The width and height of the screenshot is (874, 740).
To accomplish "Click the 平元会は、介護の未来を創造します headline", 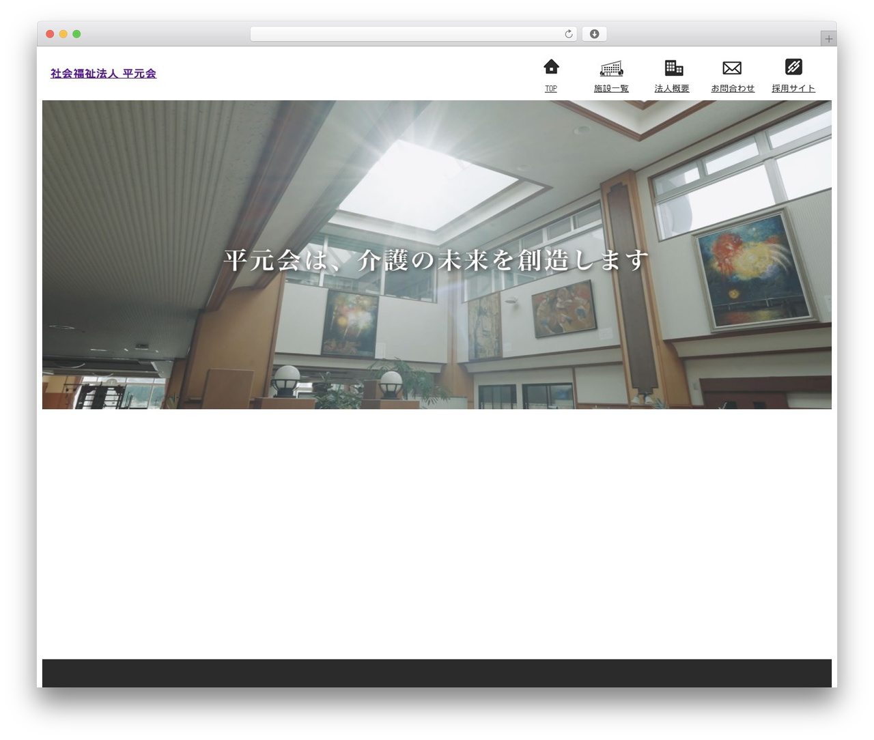I will (436, 260).
